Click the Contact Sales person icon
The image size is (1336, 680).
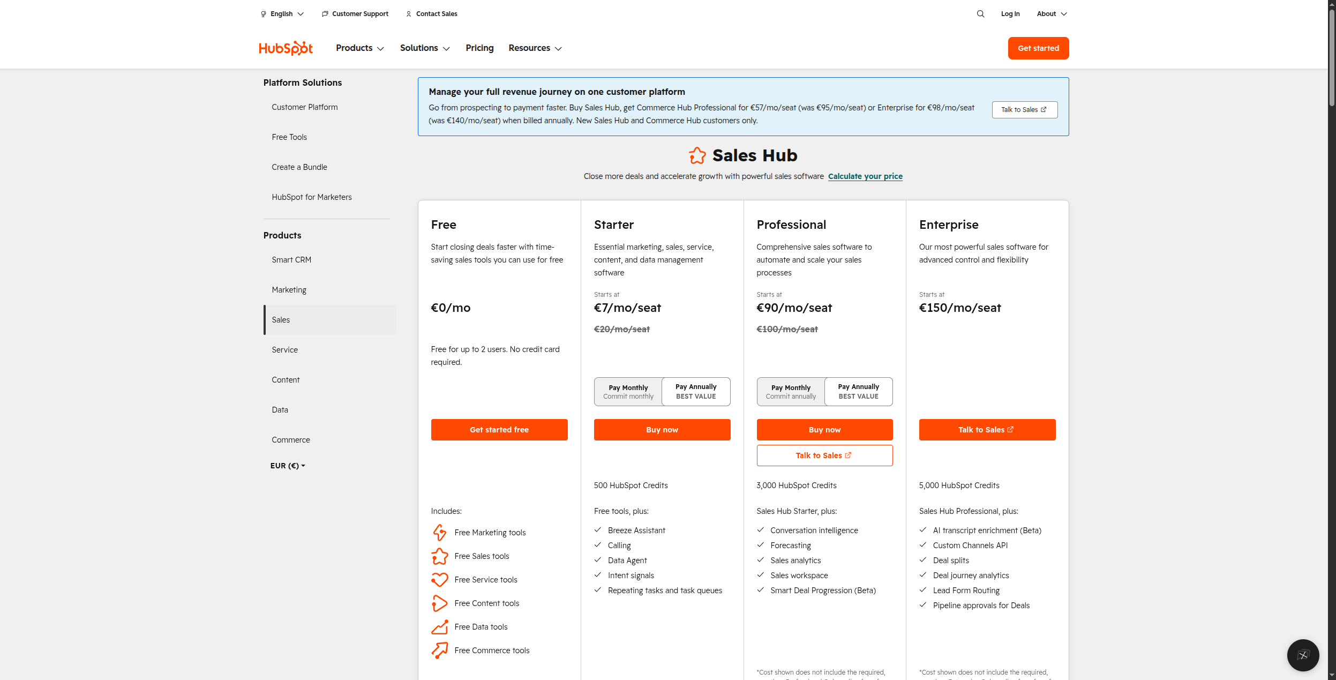[409, 14]
